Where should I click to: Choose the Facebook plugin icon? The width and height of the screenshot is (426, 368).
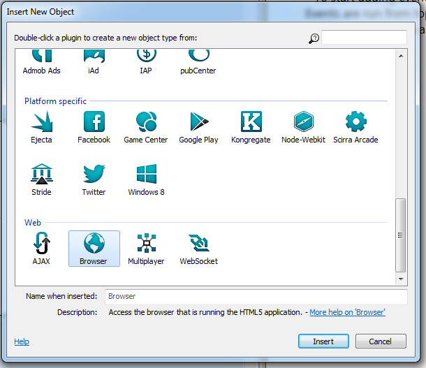coord(94,122)
